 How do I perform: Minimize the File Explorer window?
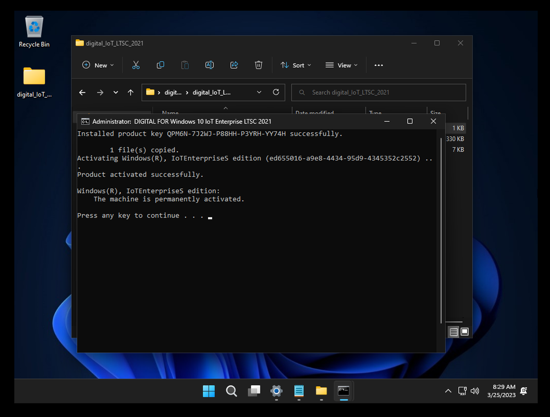pos(414,43)
